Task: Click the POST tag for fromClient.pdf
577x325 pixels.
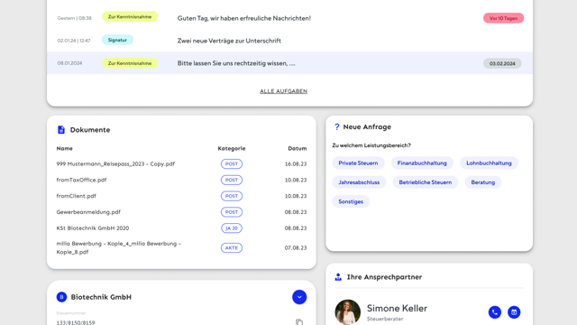Action: pos(232,196)
